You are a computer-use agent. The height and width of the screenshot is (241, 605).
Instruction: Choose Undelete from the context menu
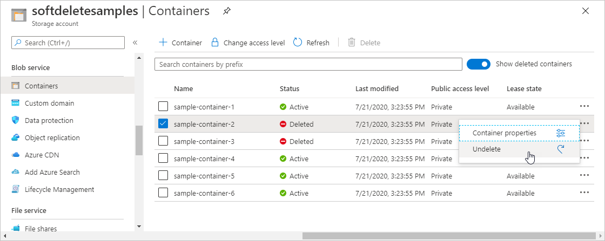point(487,149)
